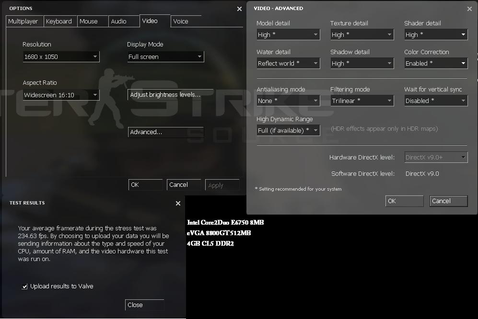Click Cancel in the Options dialog
The image size is (478, 319).
(185, 185)
